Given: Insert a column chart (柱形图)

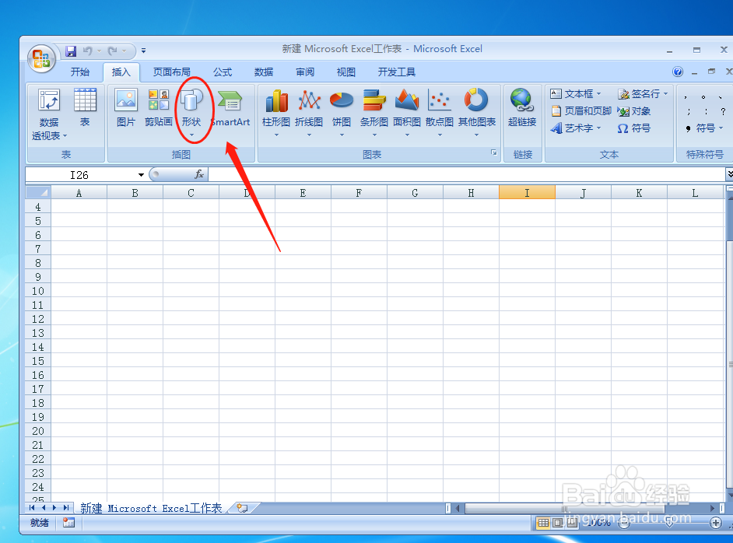Looking at the screenshot, I should (x=276, y=112).
